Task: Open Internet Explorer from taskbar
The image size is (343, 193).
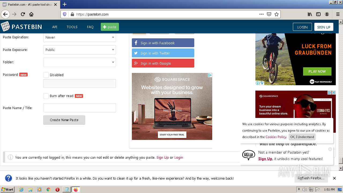Action: pyautogui.click(x=21, y=190)
